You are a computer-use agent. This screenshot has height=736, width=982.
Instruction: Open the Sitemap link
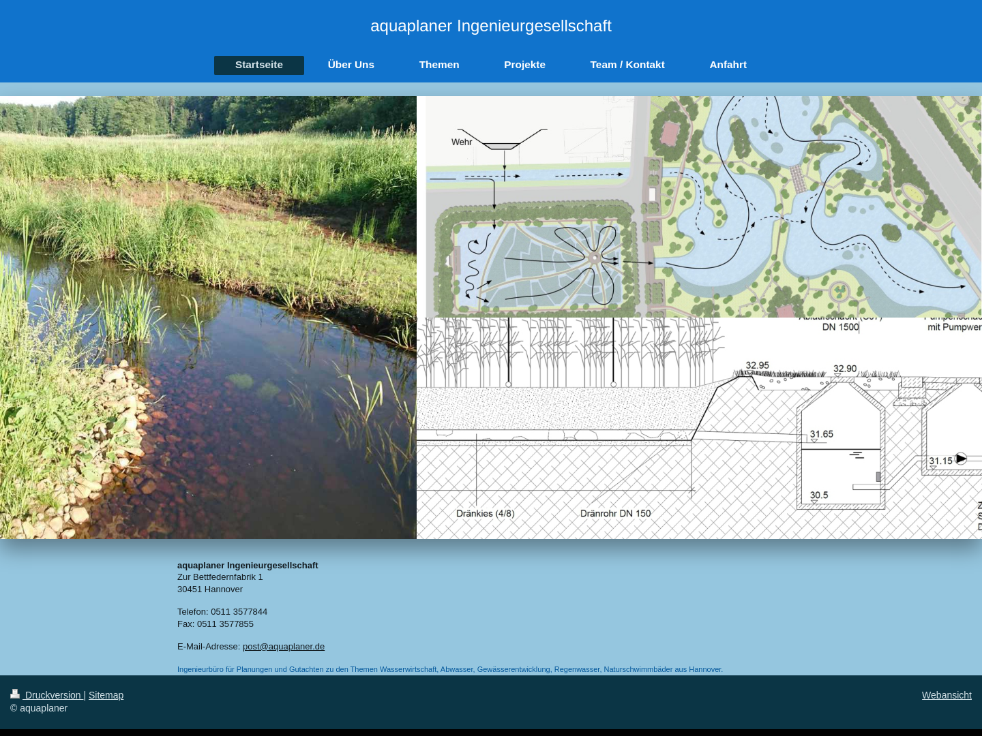[106, 695]
